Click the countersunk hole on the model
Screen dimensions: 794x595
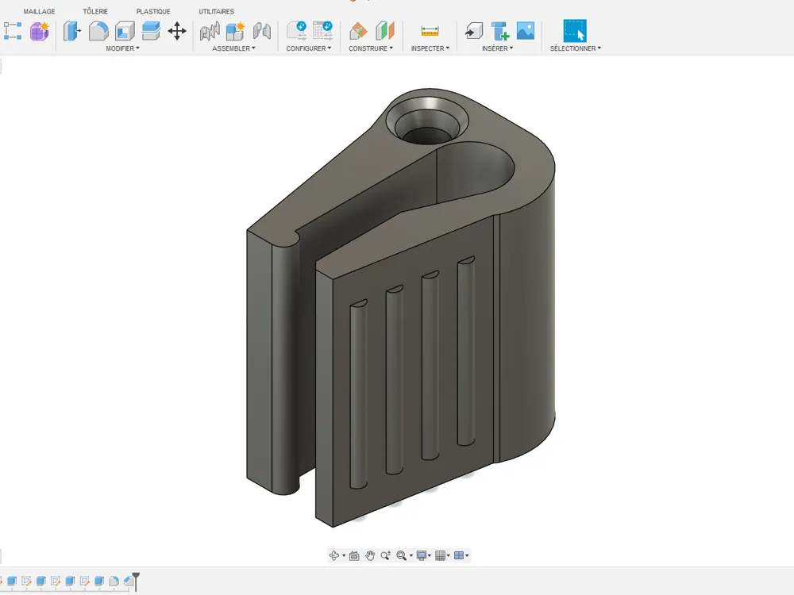[426, 121]
